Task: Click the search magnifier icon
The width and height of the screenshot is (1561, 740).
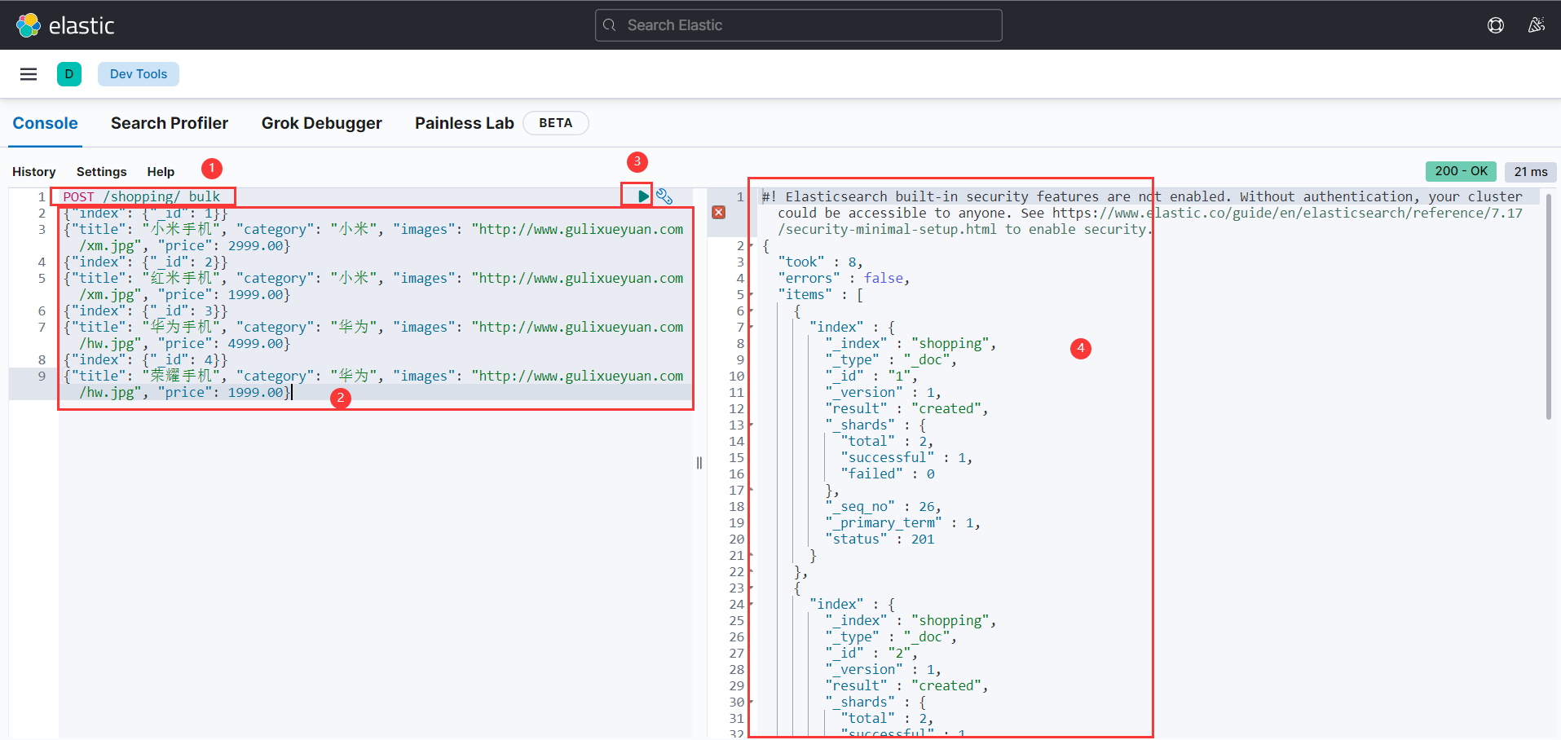Action: [609, 25]
